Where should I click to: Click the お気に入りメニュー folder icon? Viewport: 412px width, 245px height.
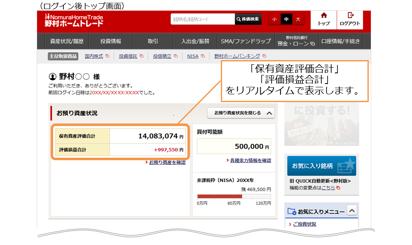tap(292, 211)
